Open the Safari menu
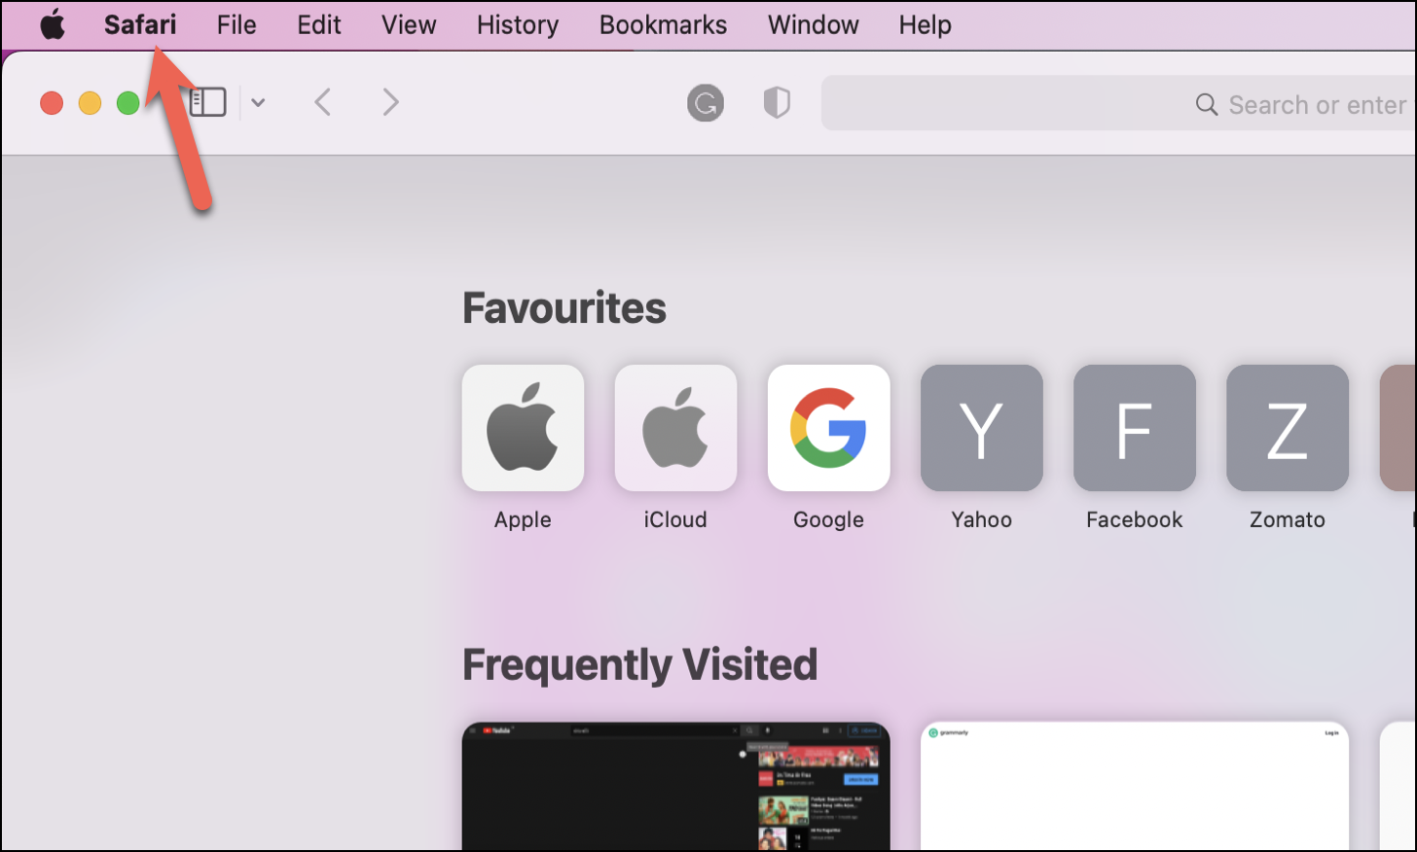The image size is (1417, 852). point(140,24)
